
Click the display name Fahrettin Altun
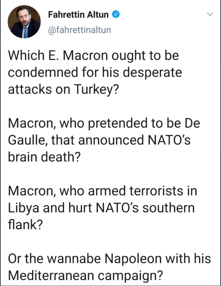[x=78, y=15]
